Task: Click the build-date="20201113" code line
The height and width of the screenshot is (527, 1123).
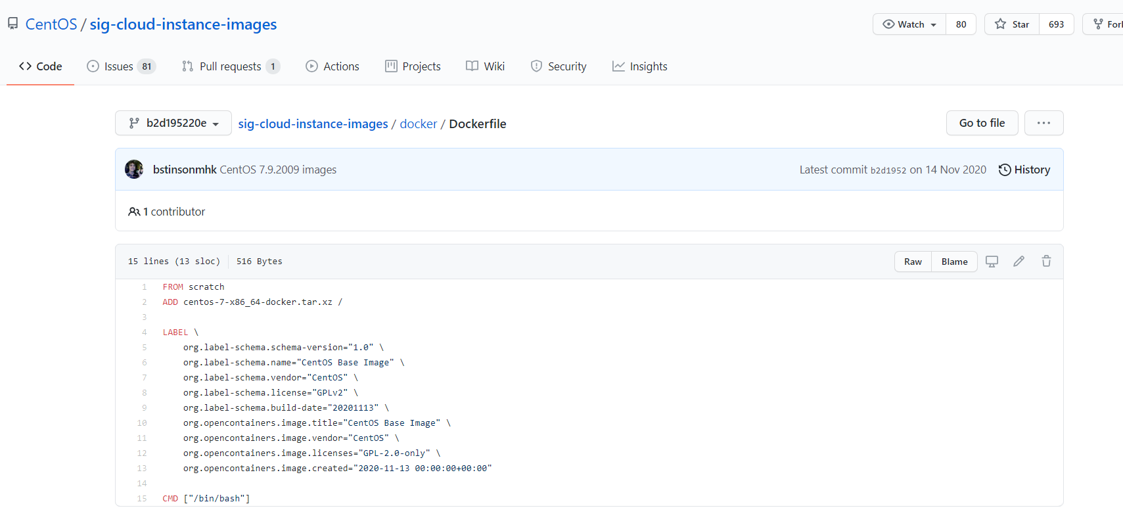Action: [286, 408]
